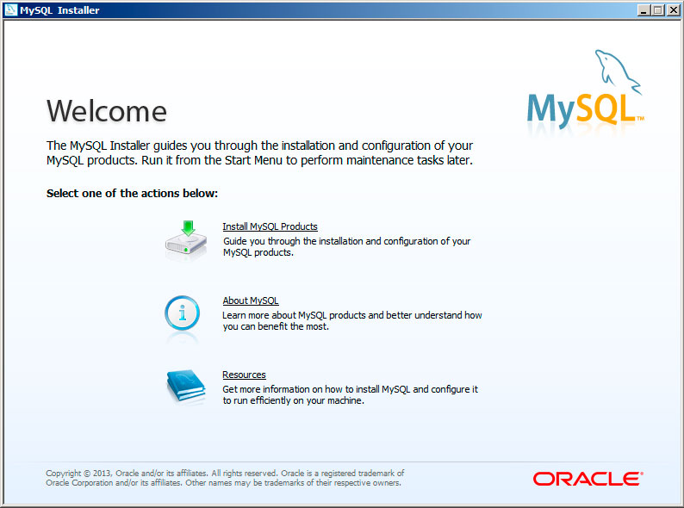Open the Resources link
The width and height of the screenshot is (684, 508).
(244, 375)
